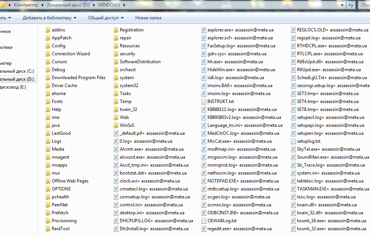Click the addins folder icon
Viewport: 370px width, 237px height.
pyautogui.click(x=48, y=30)
